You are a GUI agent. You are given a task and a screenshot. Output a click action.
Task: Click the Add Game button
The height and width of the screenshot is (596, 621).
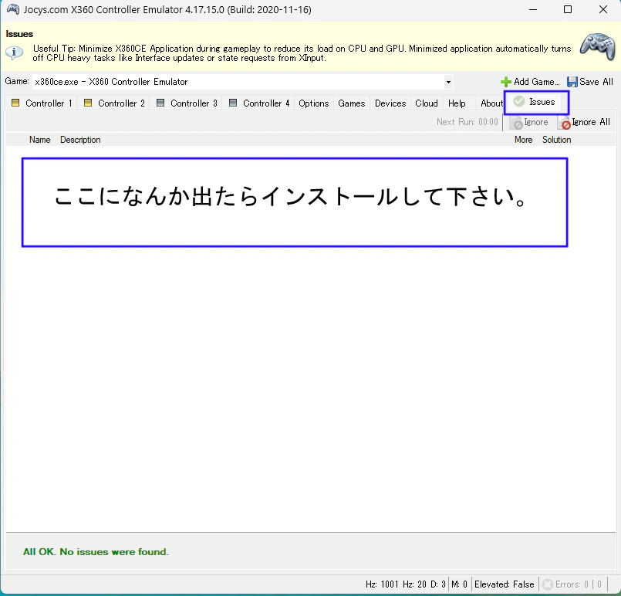click(530, 82)
